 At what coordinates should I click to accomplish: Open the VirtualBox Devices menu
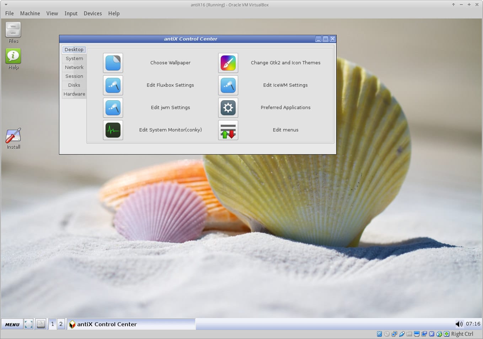coord(92,14)
